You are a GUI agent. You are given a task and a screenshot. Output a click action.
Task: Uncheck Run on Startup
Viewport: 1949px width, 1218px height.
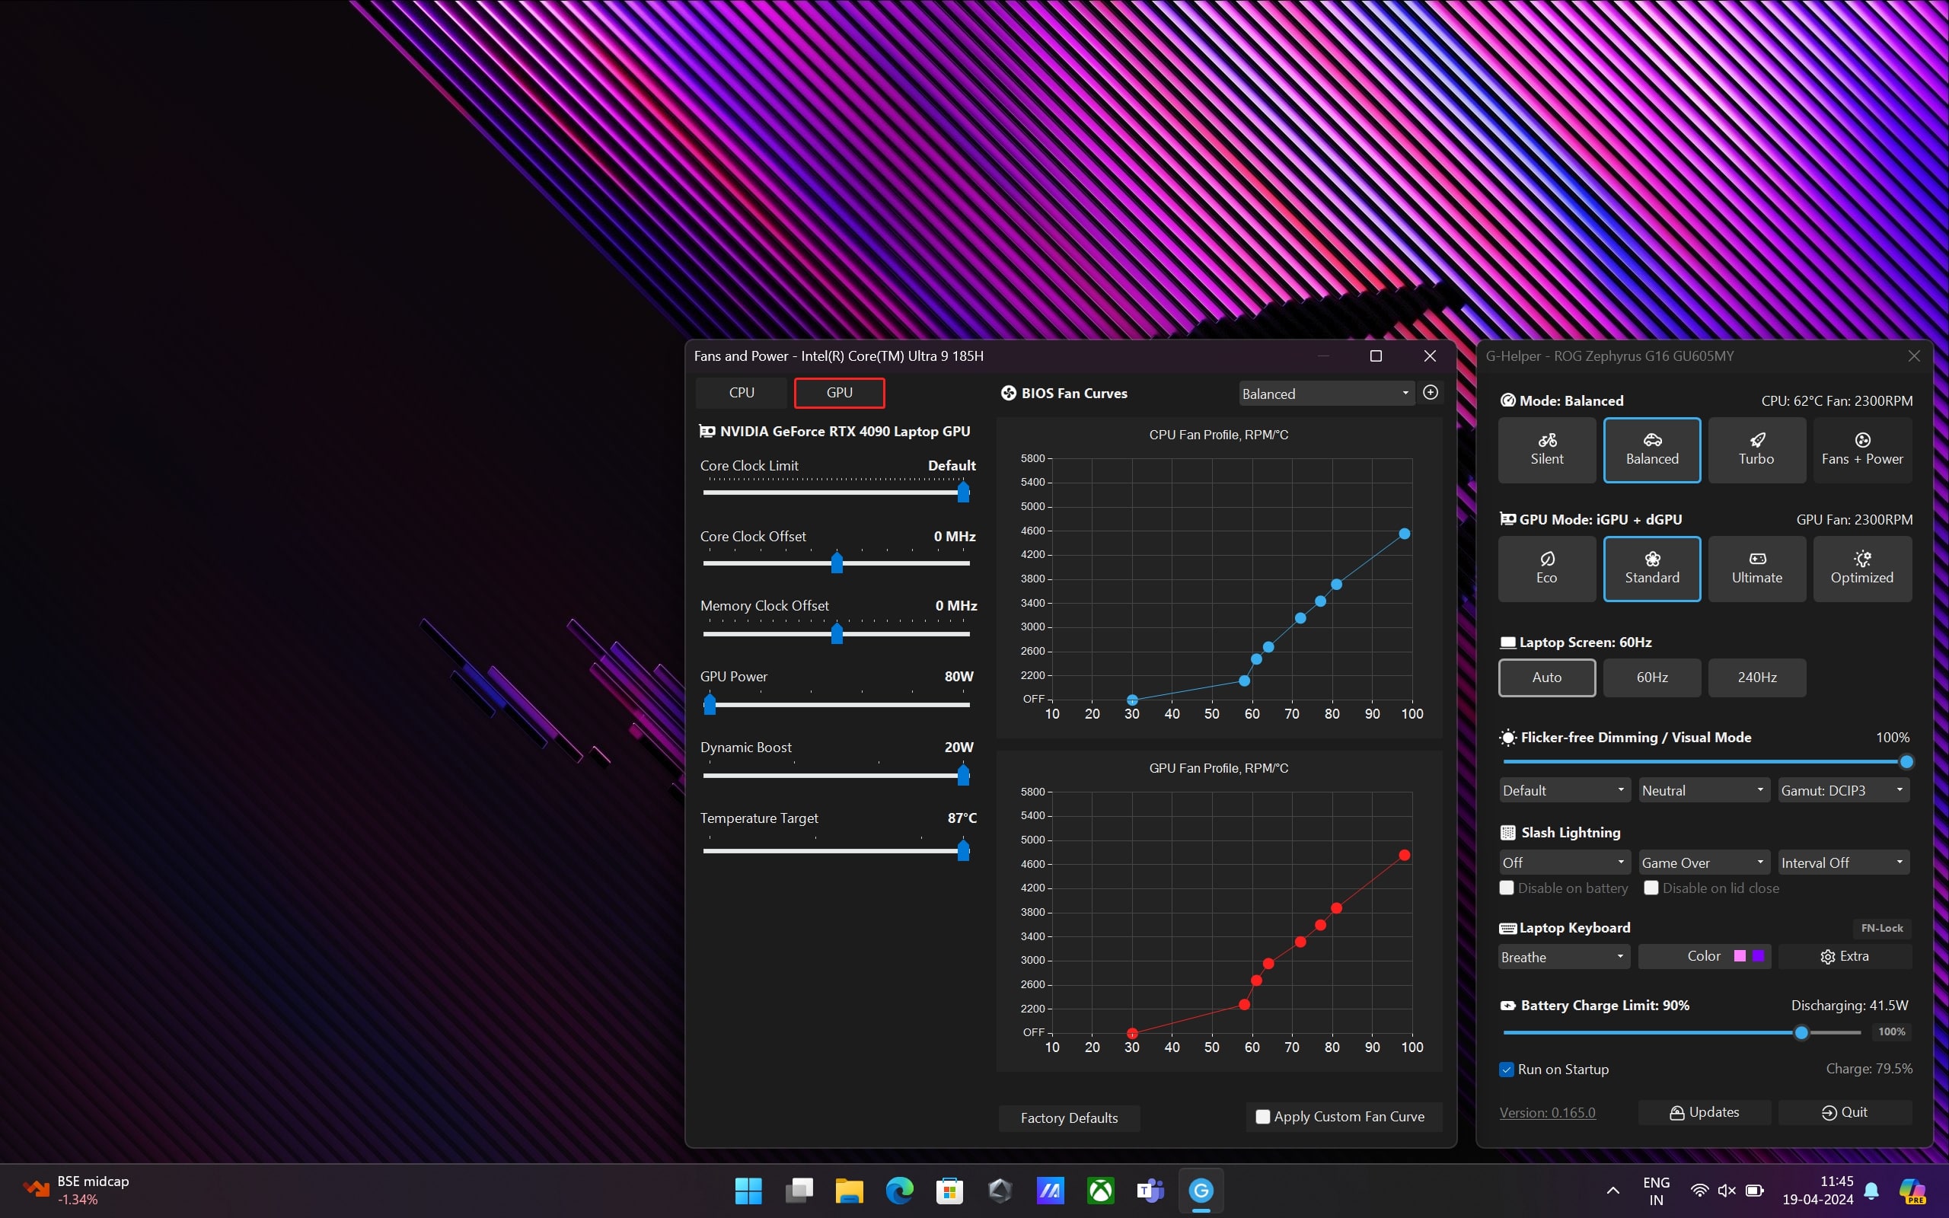pos(1507,1070)
